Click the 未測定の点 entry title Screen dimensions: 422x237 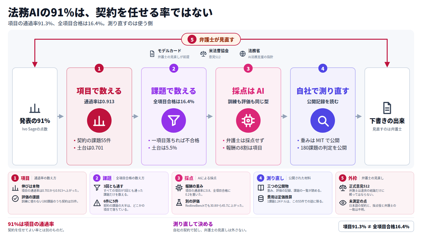(358, 201)
